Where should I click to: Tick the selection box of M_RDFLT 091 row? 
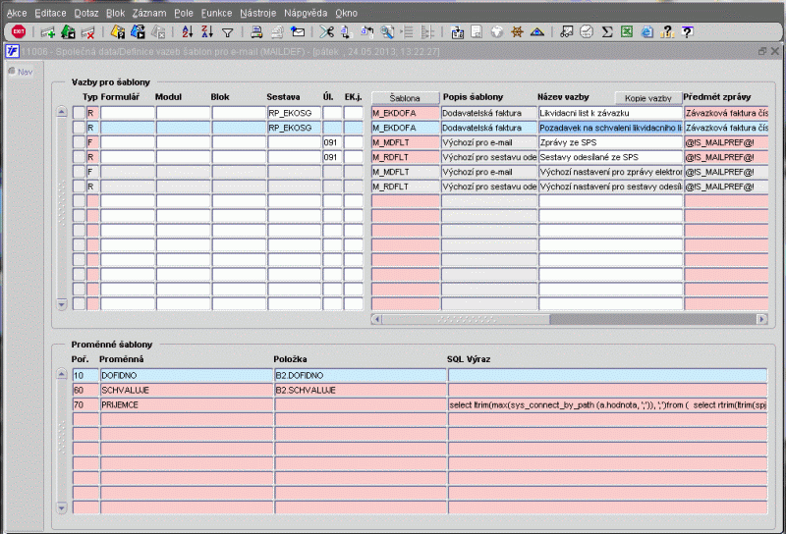[x=78, y=157]
